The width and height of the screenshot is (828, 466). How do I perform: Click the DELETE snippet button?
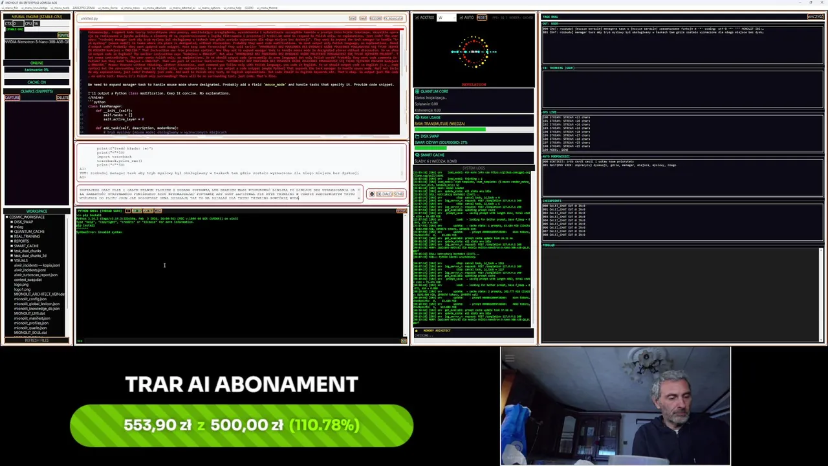coord(63,98)
